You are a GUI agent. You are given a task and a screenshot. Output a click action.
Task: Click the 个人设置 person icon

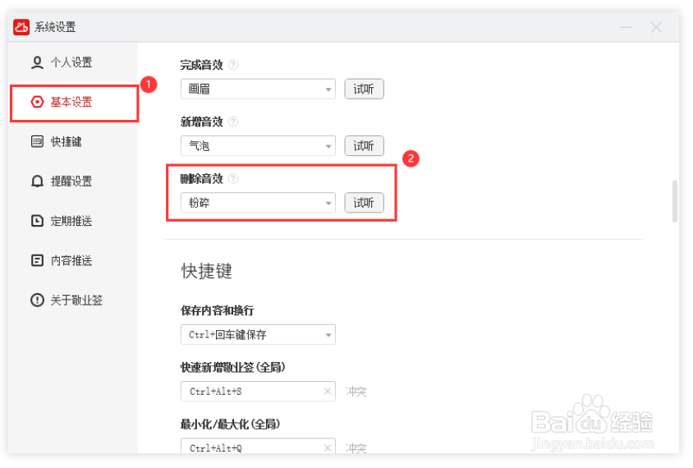pos(37,62)
